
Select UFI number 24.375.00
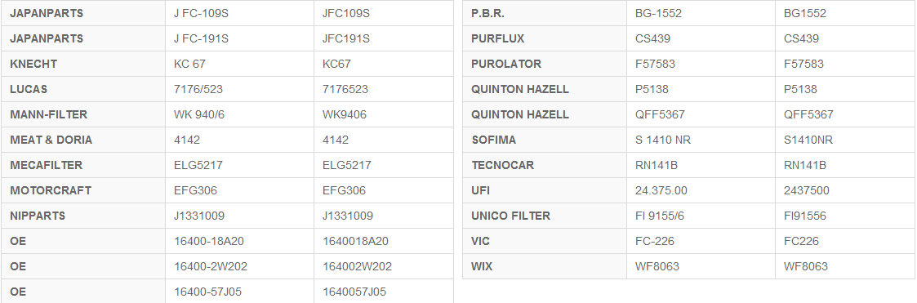coord(661,190)
